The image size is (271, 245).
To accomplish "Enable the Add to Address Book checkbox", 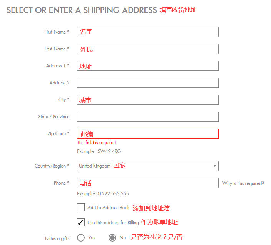I will click(x=81, y=208).
